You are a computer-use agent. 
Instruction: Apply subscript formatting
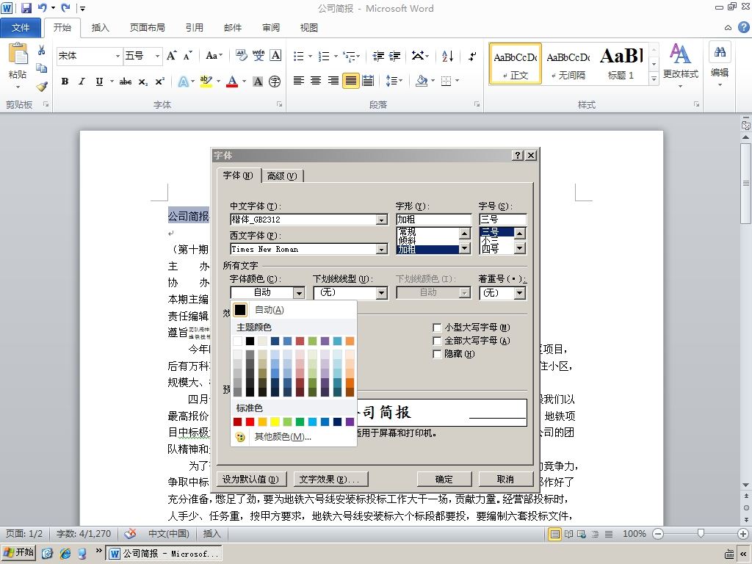[x=143, y=82]
